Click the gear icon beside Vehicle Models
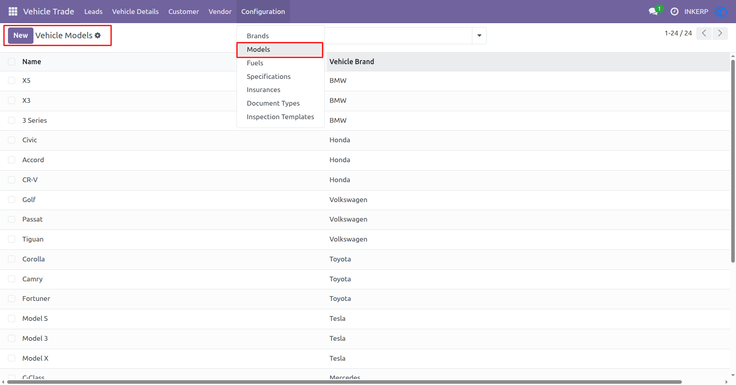The width and height of the screenshot is (736, 385). [x=98, y=35]
